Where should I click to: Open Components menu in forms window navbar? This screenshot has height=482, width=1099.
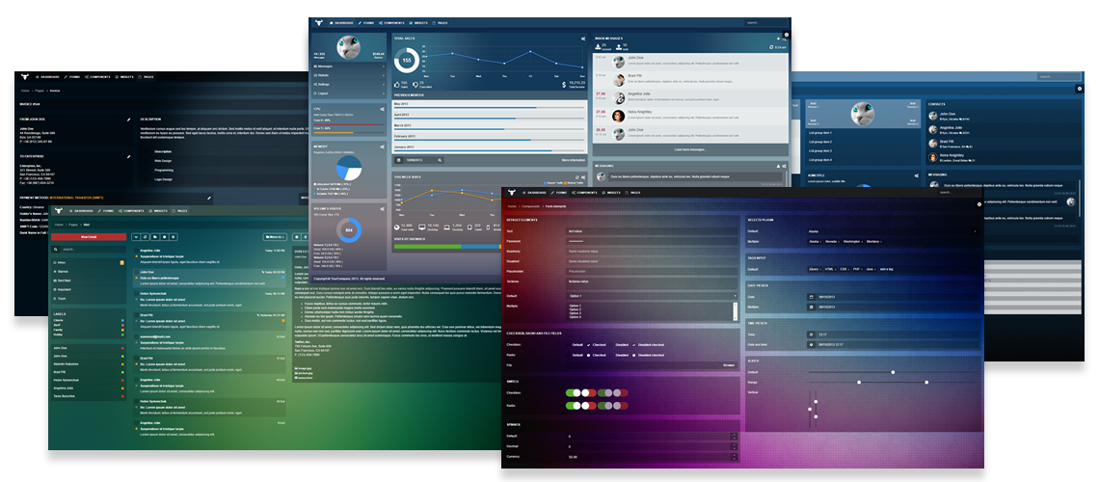coord(584,192)
